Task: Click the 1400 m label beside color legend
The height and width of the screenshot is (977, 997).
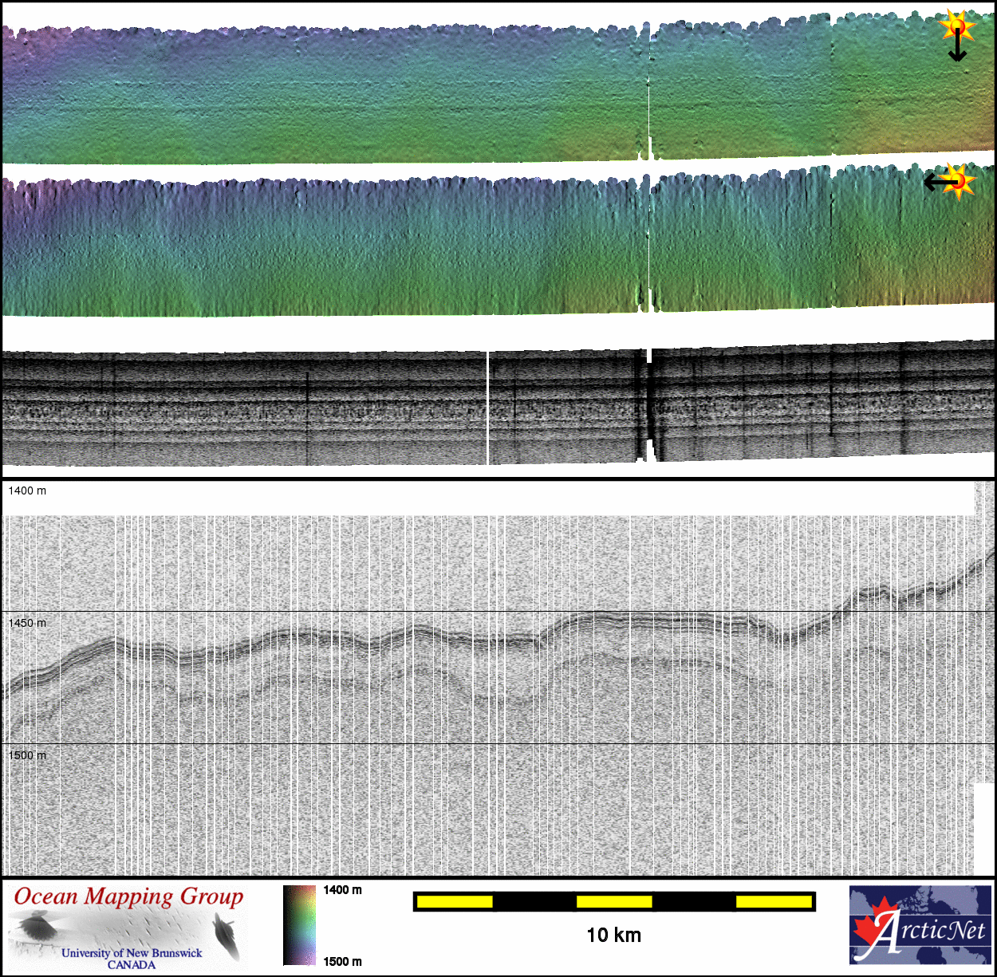Action: (x=342, y=890)
